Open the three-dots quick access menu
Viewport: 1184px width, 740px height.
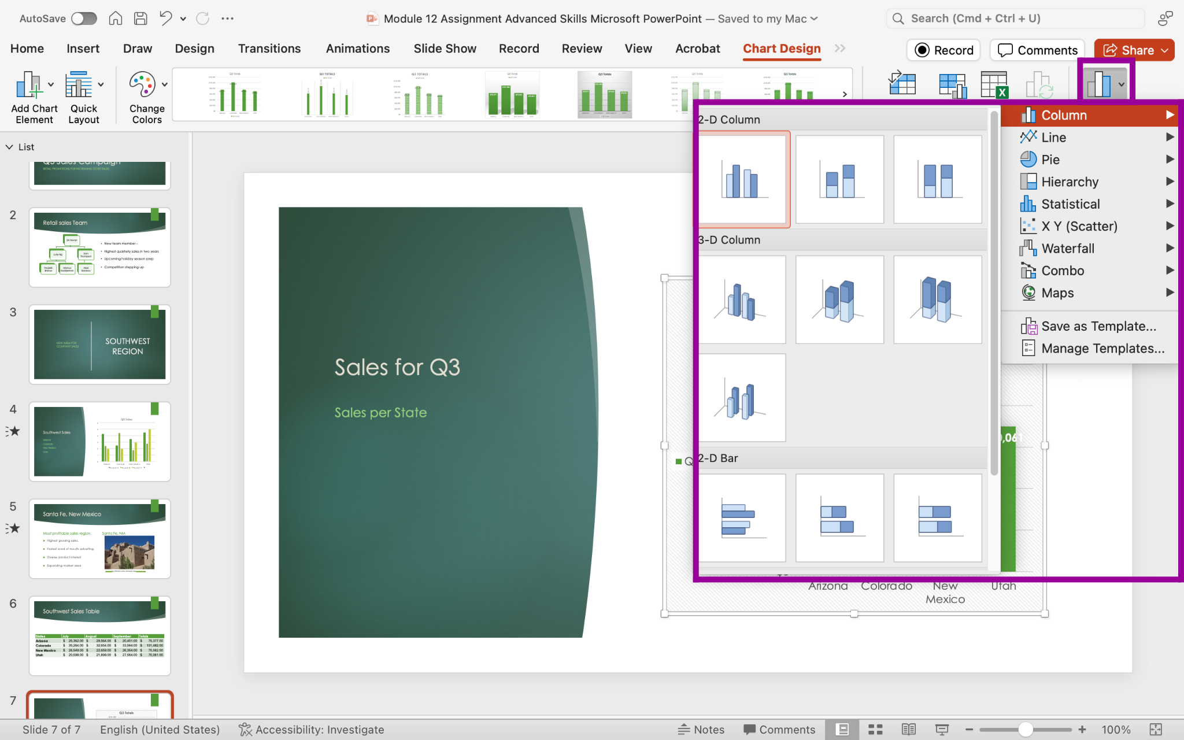coord(227,18)
